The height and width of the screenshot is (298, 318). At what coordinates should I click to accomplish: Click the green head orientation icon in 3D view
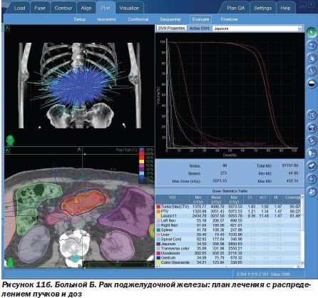(x=10, y=140)
